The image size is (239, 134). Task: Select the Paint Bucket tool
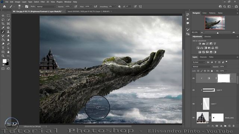tap(3, 40)
